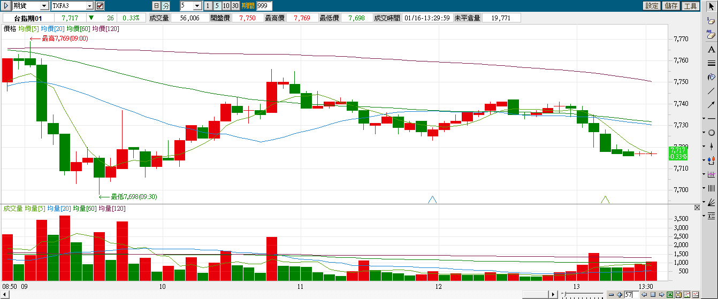The image size is (718, 299).
Task: Select the diagonal trend line tool
Action: point(711,91)
